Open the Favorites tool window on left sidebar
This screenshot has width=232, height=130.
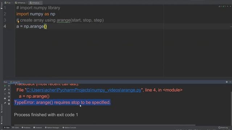(x=1, y=120)
